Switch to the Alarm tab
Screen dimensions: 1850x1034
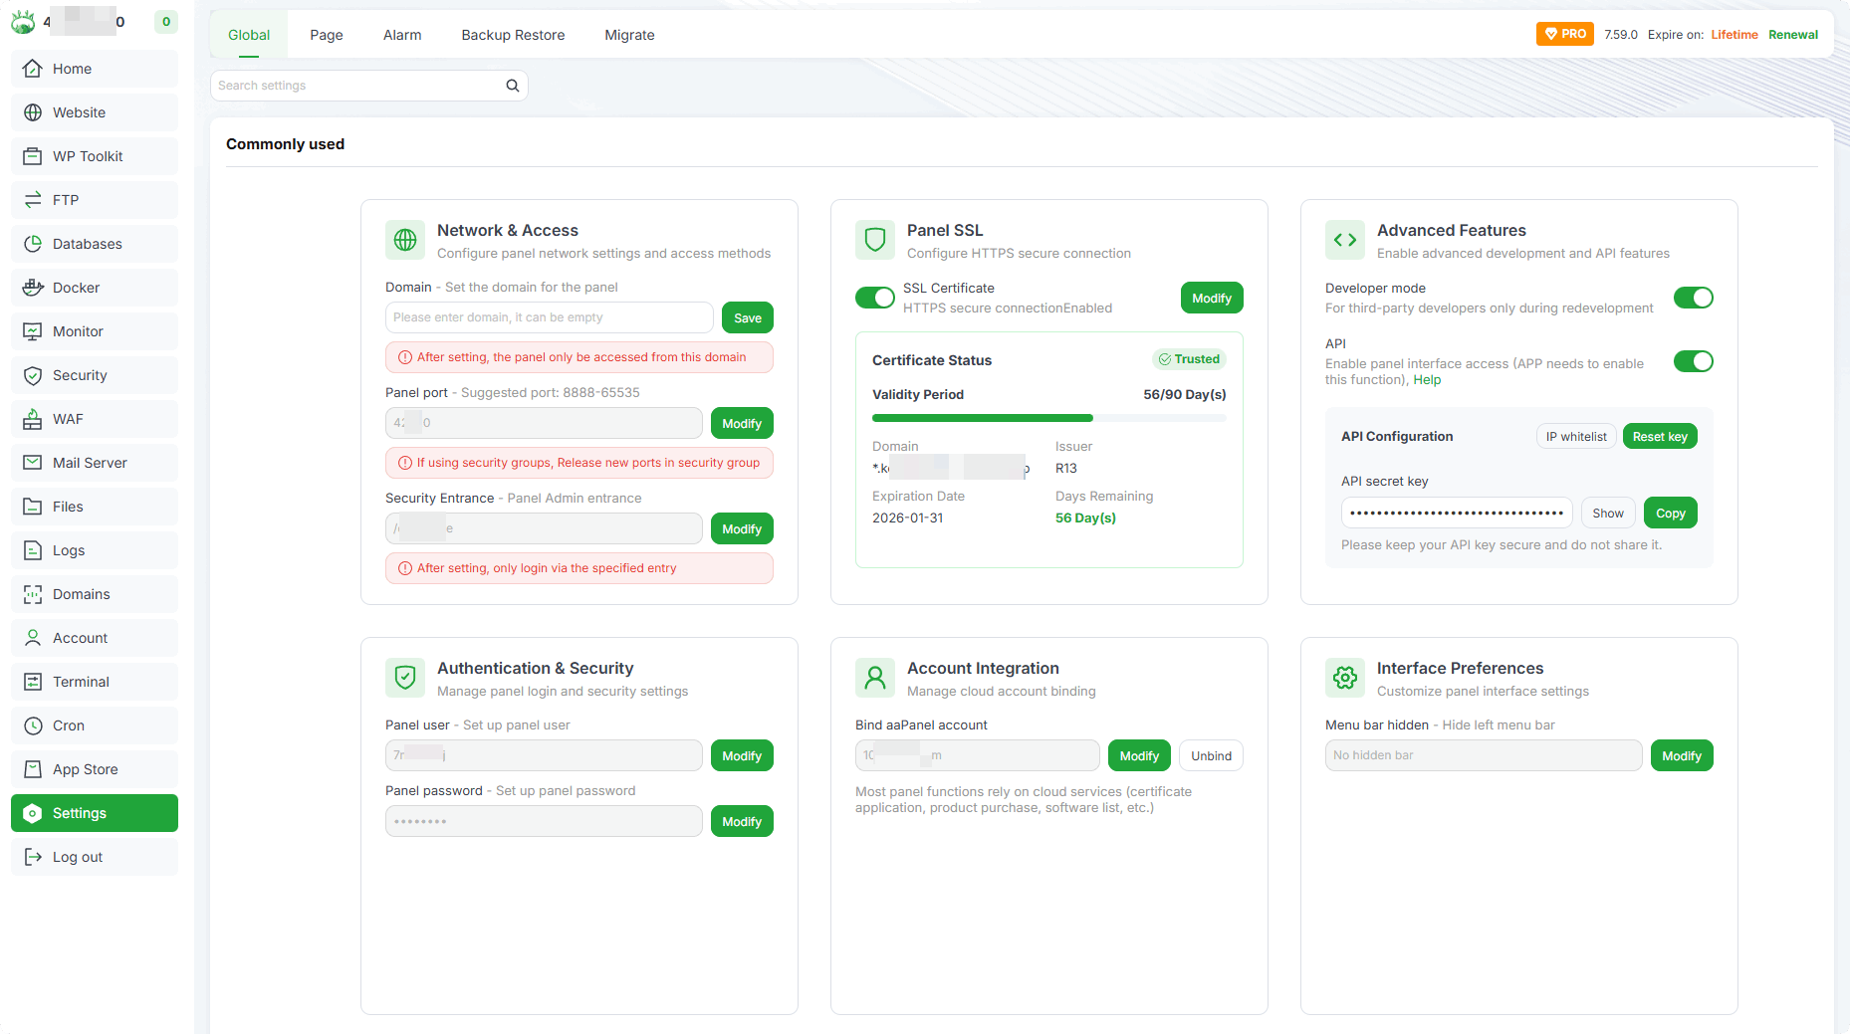click(402, 35)
